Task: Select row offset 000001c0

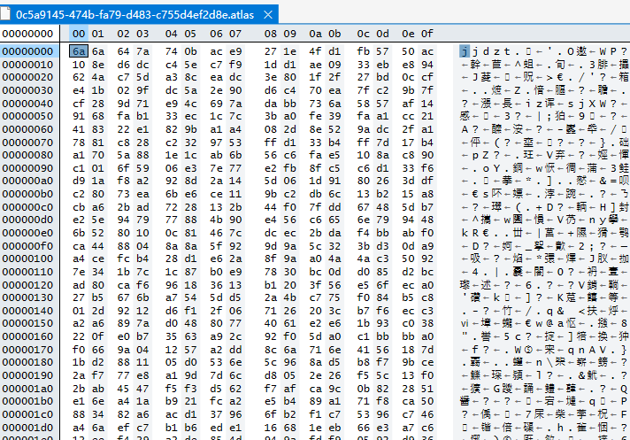Action: [27, 414]
